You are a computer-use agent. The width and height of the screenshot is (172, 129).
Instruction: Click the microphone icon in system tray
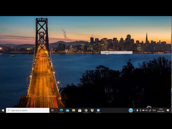point(137,110)
